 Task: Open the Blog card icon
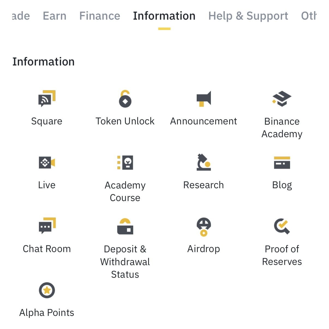pyautogui.click(x=282, y=163)
